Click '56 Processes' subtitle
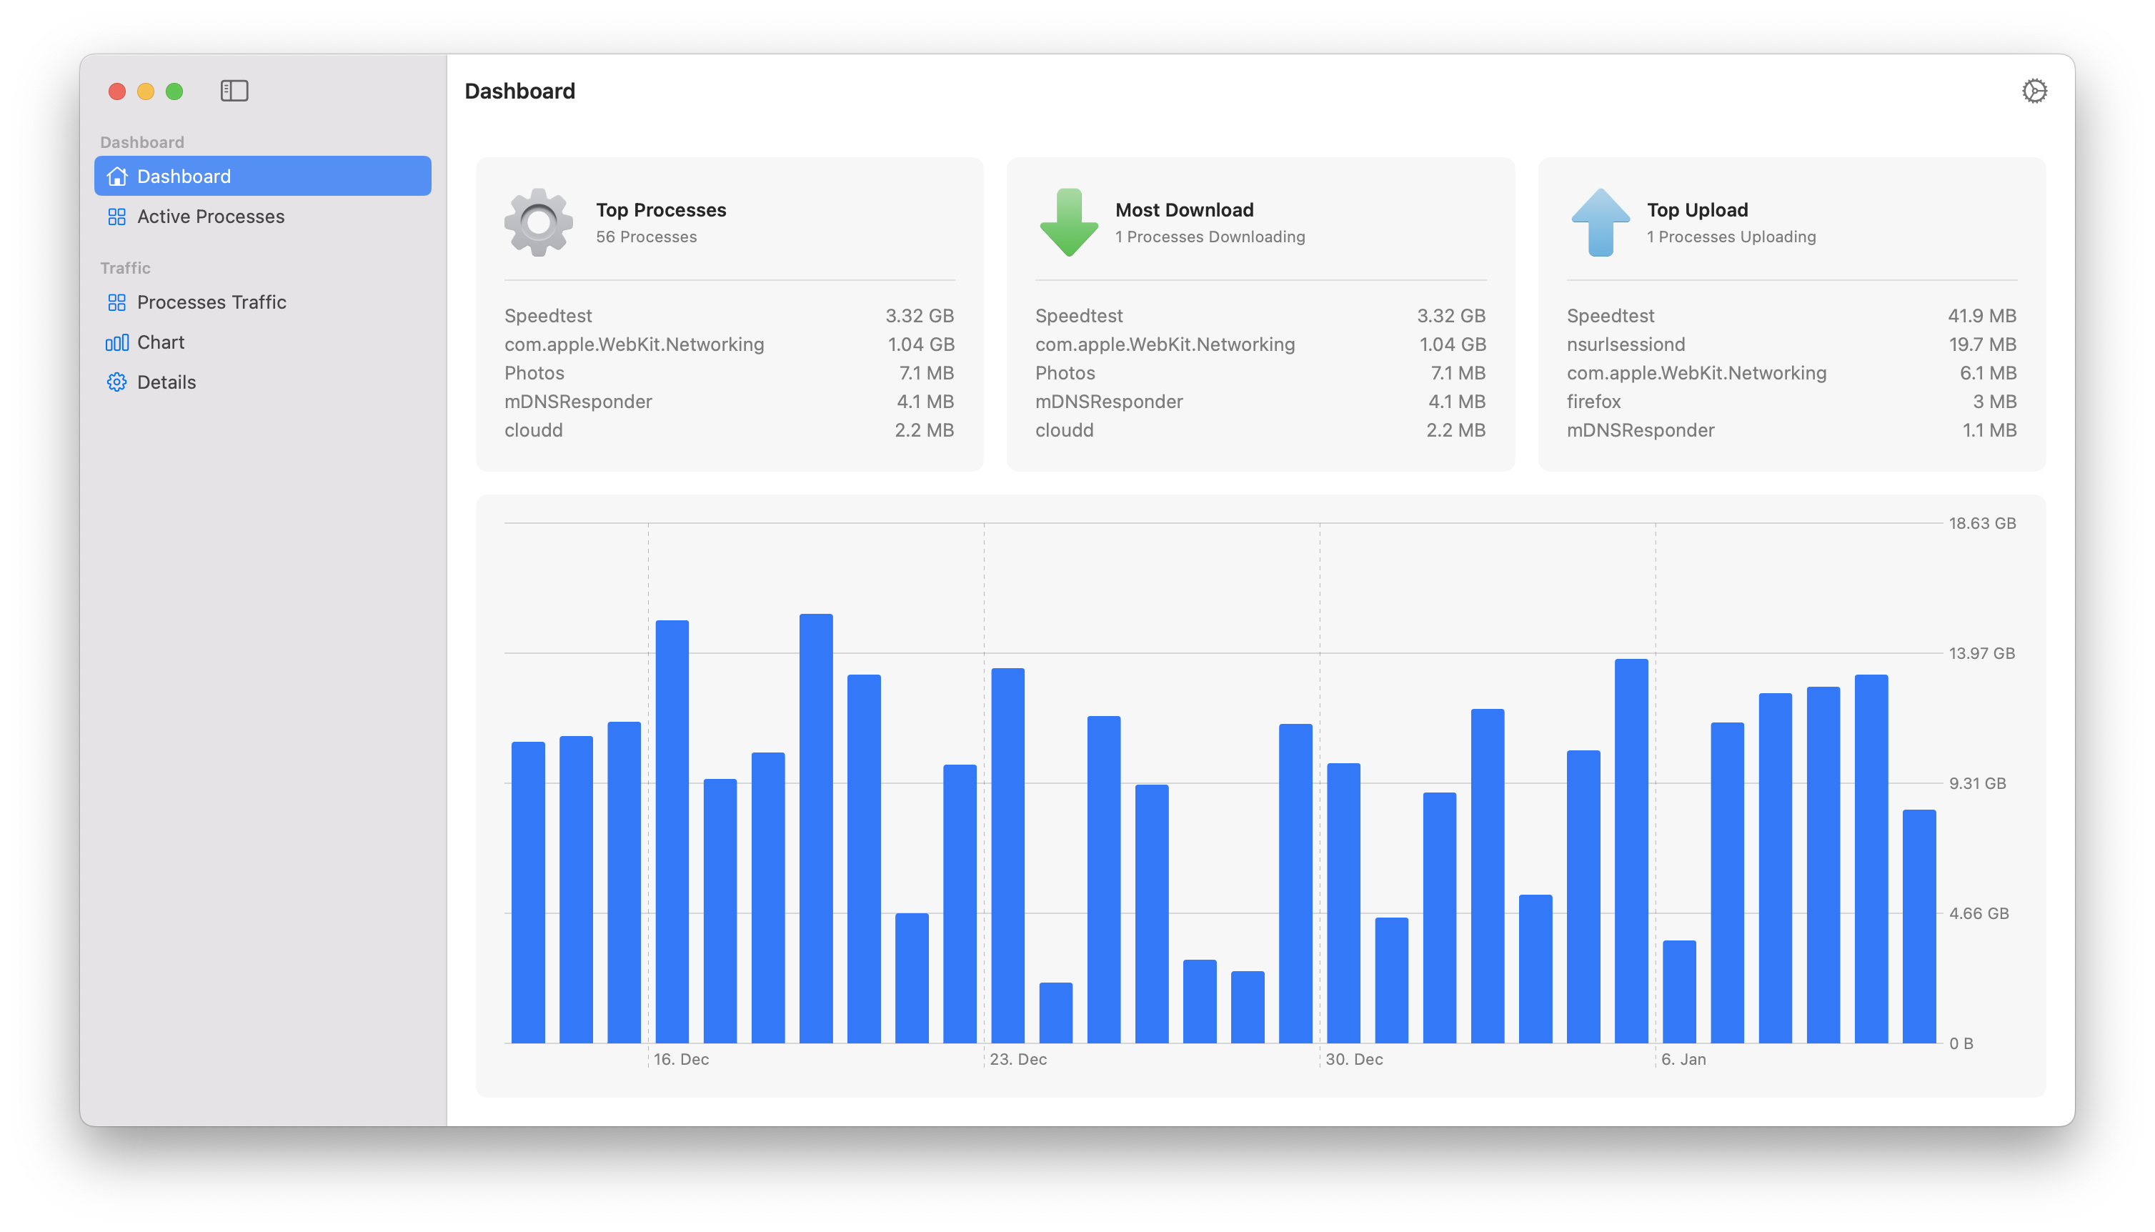The image size is (2155, 1232). click(x=646, y=237)
